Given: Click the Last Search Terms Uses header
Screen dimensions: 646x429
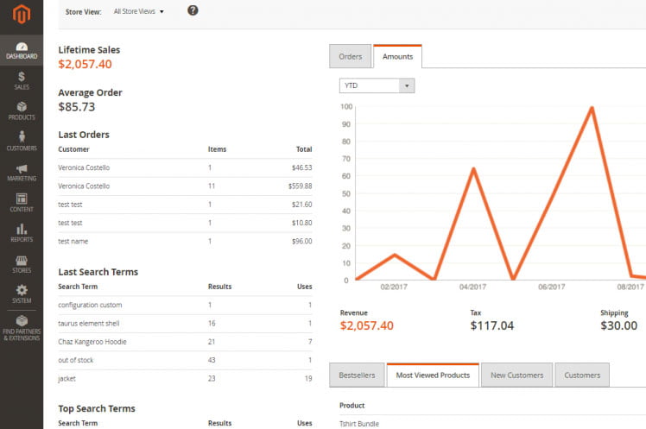Looking at the screenshot, I should 305,287.
